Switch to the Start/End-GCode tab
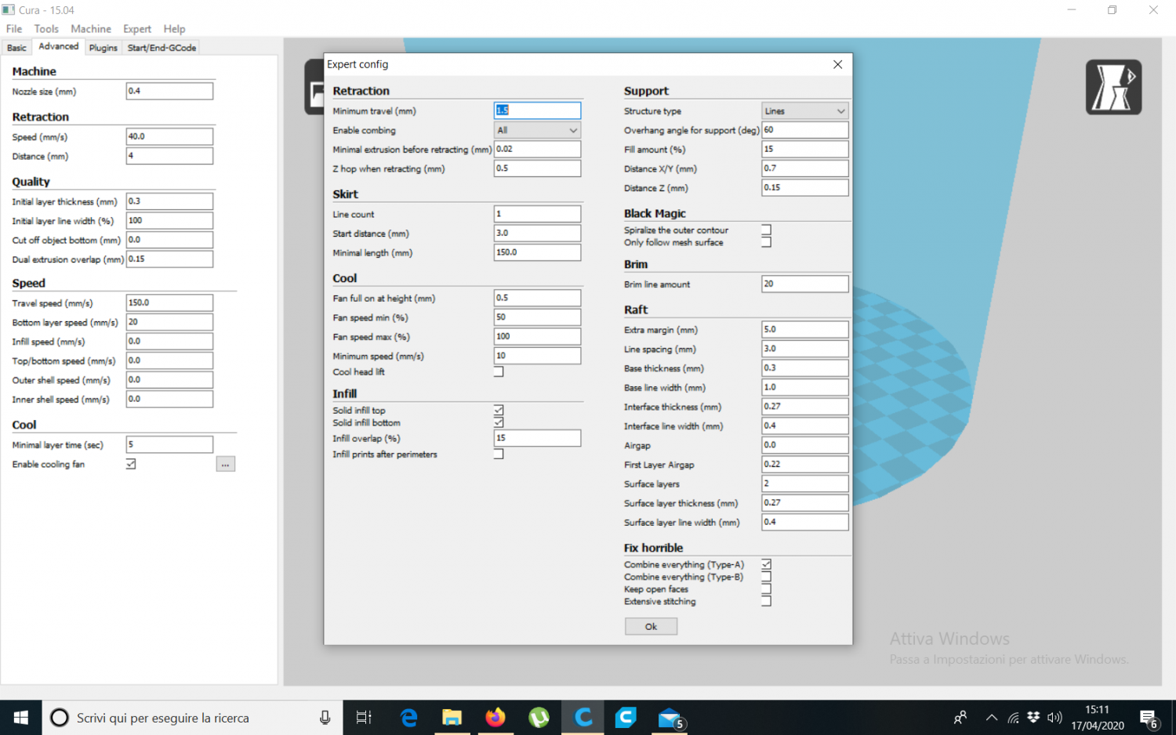This screenshot has width=1176, height=735. click(162, 48)
